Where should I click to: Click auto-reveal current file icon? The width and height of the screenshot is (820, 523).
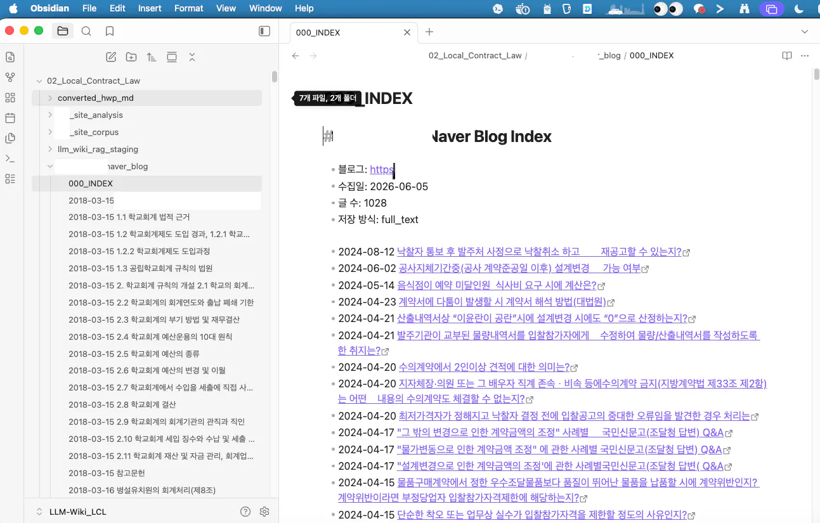(172, 57)
